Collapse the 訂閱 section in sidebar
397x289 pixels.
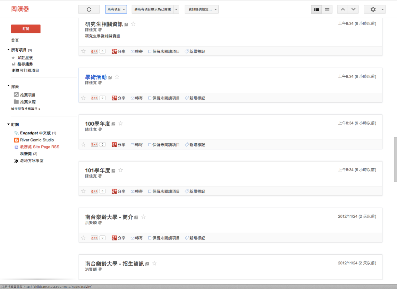coord(9,124)
